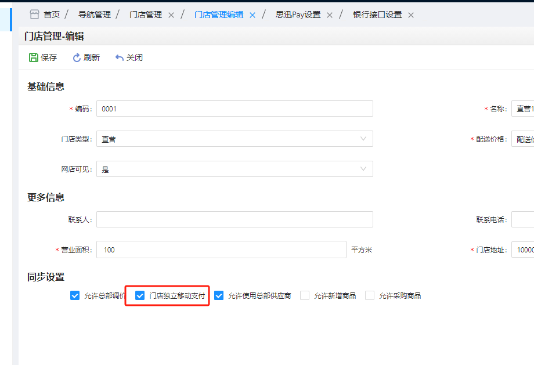Viewport: 534px width, 365px height.
Task: Click the 保存 button label
Action: [49, 57]
